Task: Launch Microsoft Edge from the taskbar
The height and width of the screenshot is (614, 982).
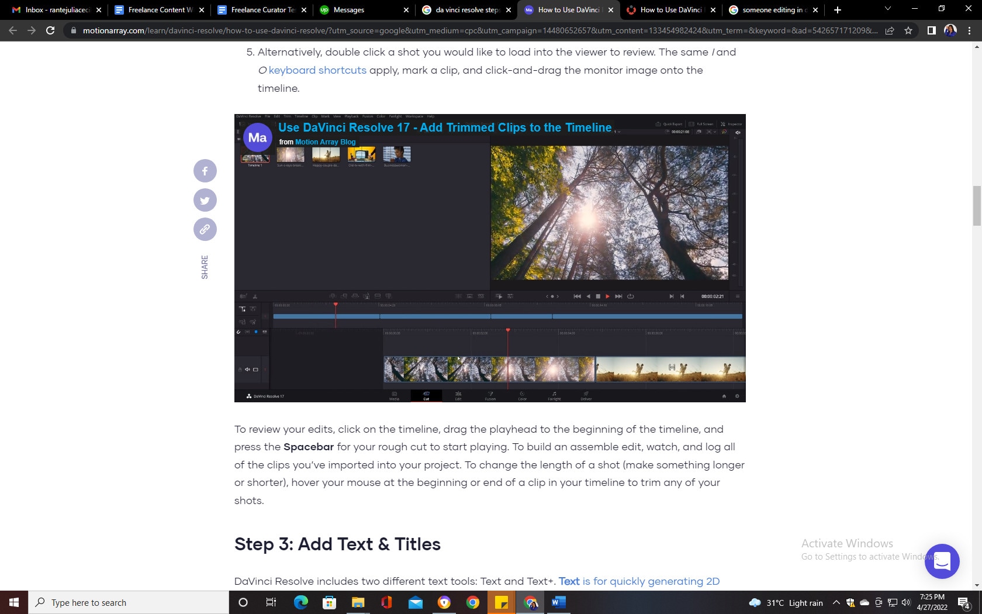Action: click(x=300, y=602)
